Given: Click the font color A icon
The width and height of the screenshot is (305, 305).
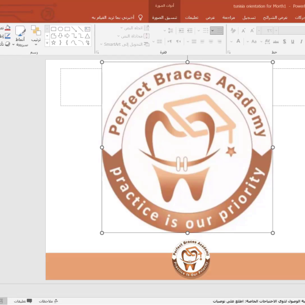Looking at the screenshot, I should tap(239, 41).
